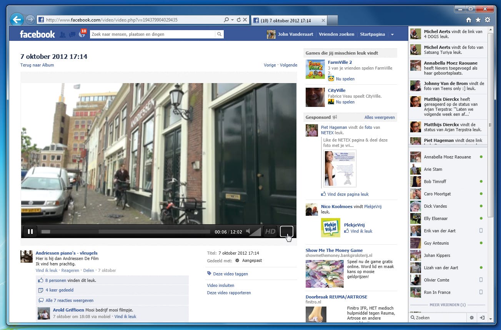Click the search magnifier in the address bar
Viewport: 501px width, 330px height.
(x=226, y=20)
